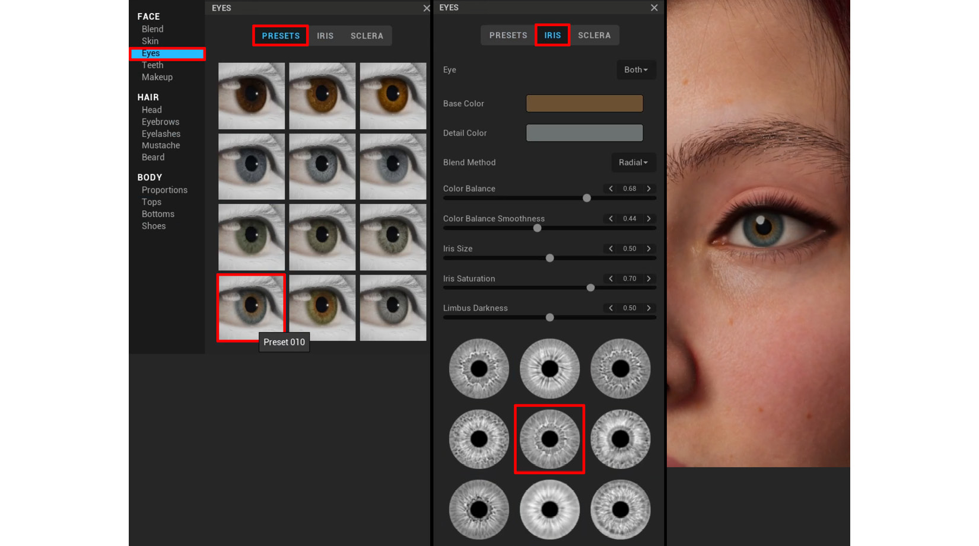The image size is (979, 546).
Task: Choose the first blue eye preset, second row
Action: [252, 167]
